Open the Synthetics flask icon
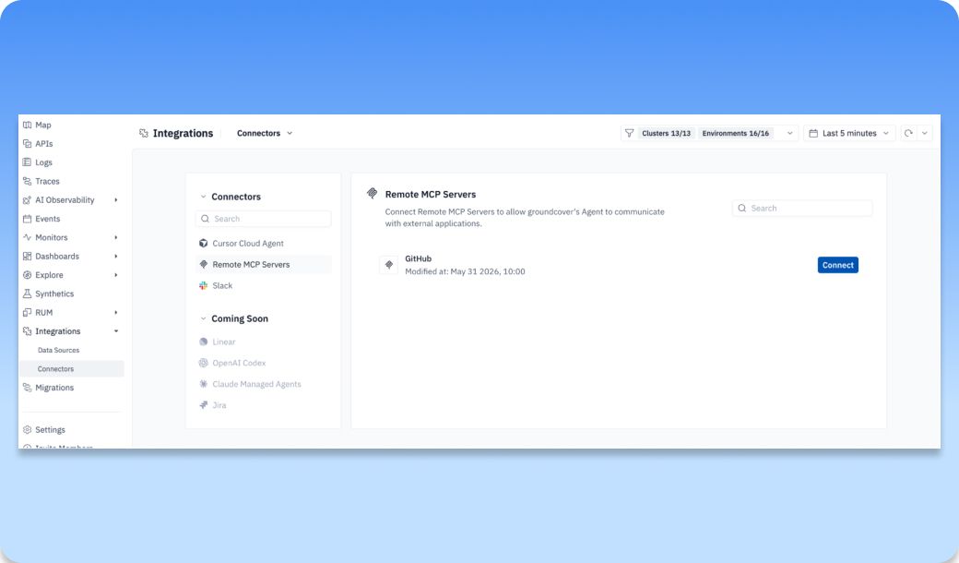Viewport: 959px width, 563px height. (27, 293)
